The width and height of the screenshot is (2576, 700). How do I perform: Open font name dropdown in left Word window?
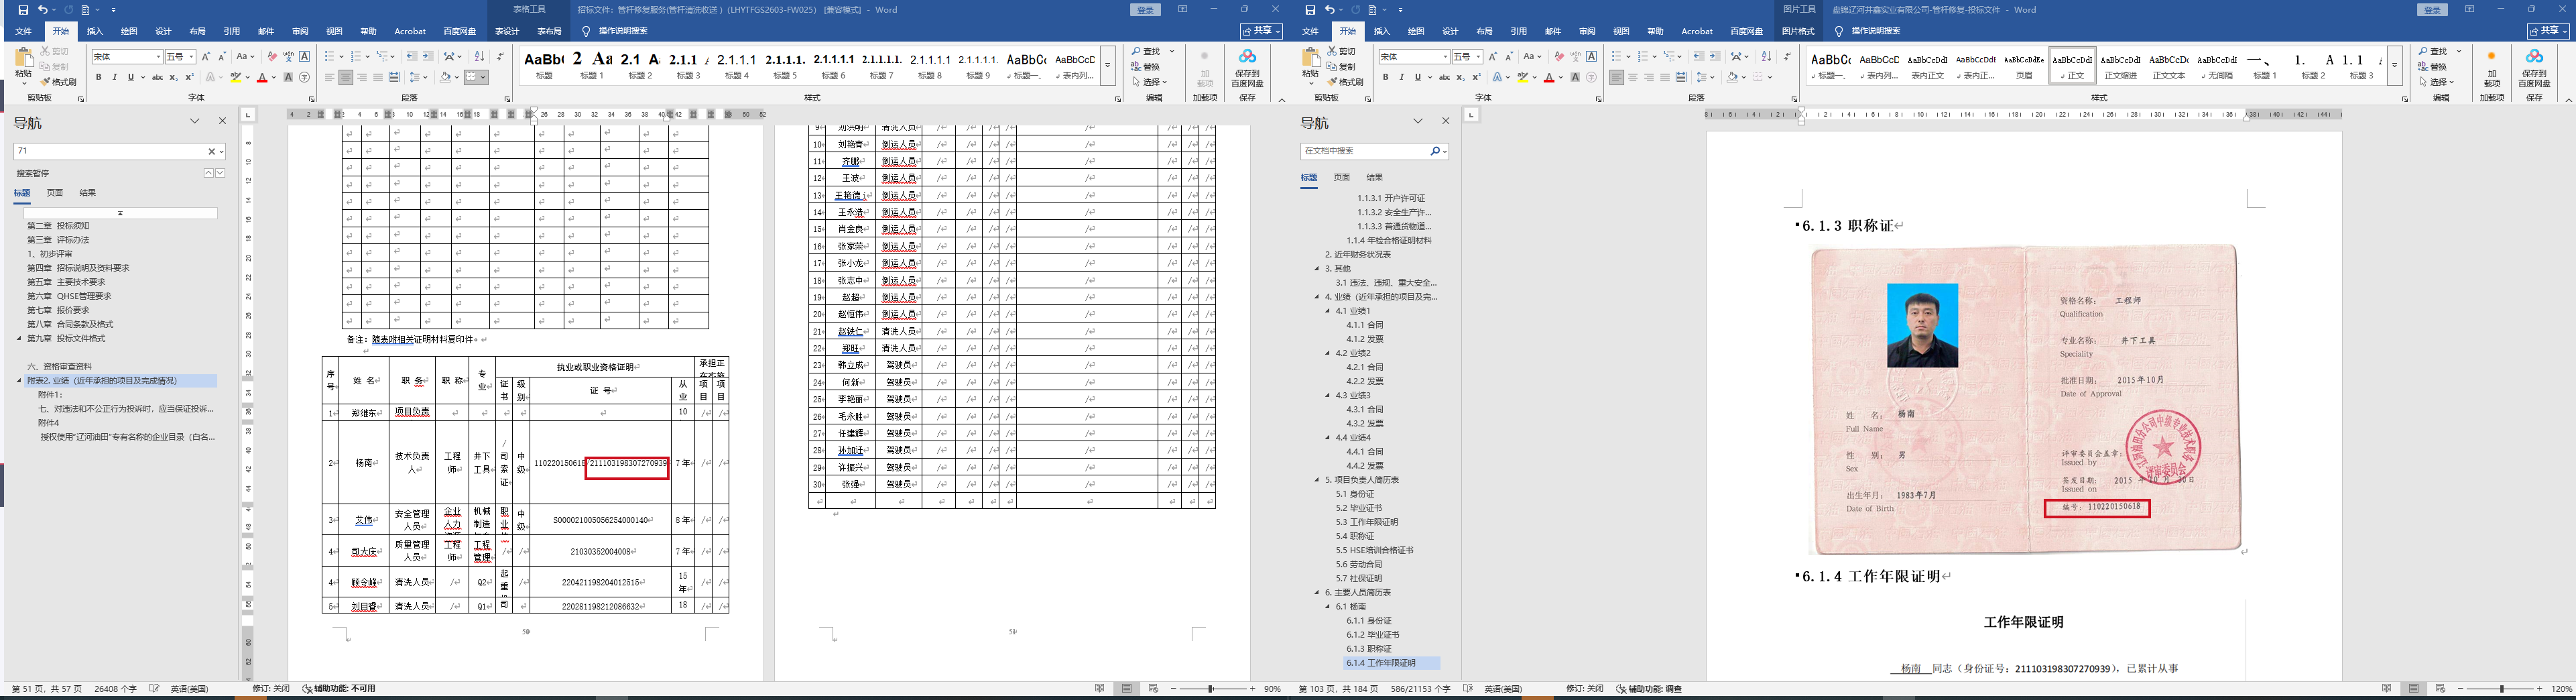tap(158, 57)
